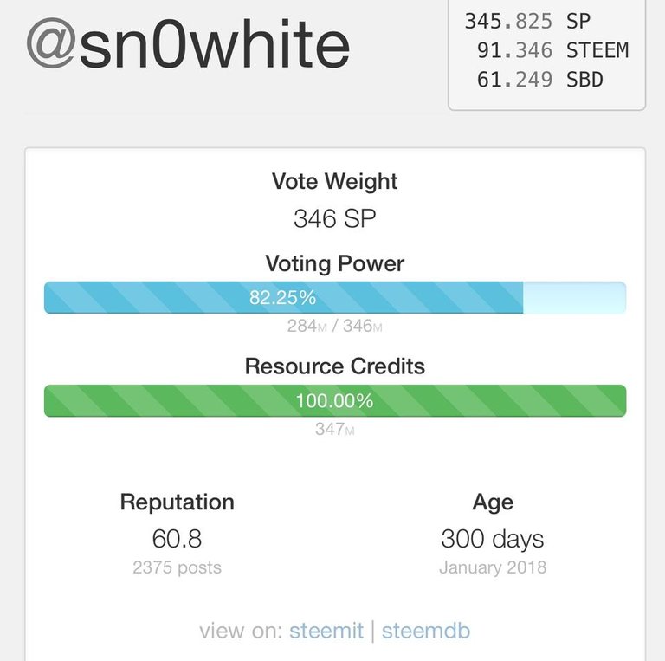
Task: Click the 300 days age value
Action: 493,539
